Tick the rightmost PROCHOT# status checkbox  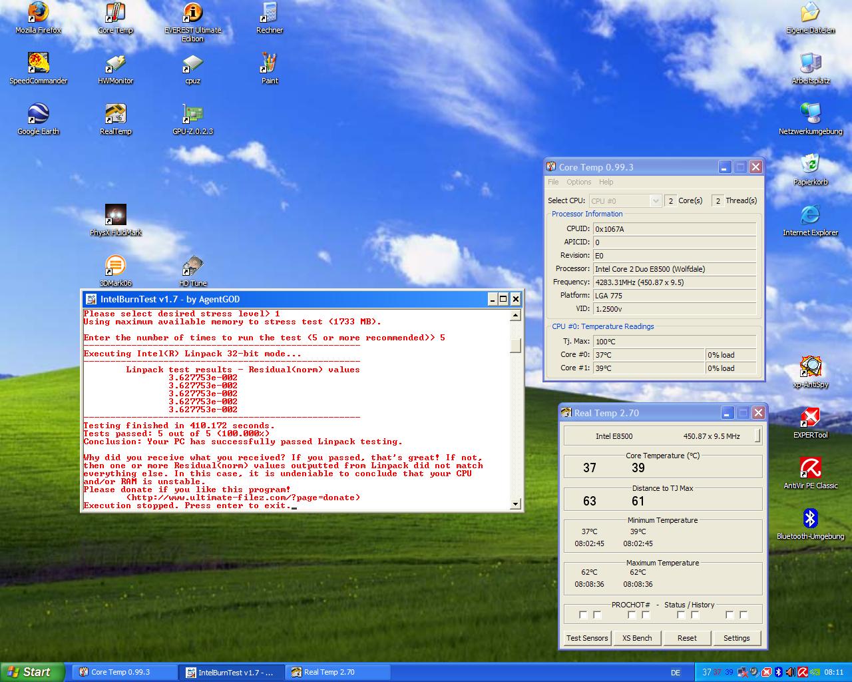[x=744, y=615]
